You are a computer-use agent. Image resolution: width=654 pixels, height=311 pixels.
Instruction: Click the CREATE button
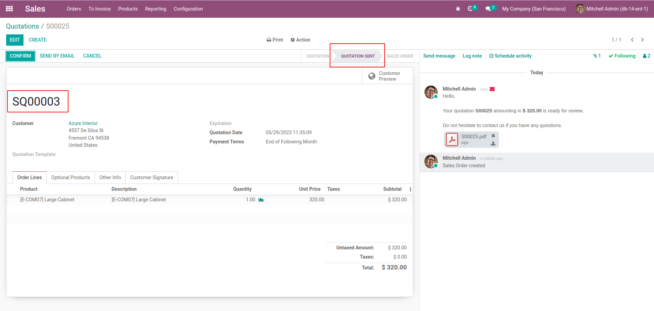click(37, 40)
